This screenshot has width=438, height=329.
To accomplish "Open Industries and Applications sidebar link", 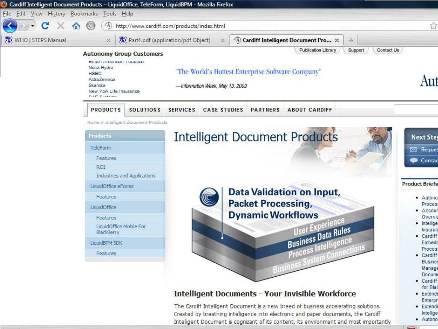I will click(x=125, y=176).
